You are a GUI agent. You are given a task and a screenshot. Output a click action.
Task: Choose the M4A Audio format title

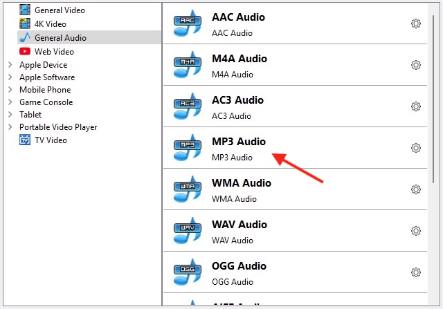(x=239, y=59)
